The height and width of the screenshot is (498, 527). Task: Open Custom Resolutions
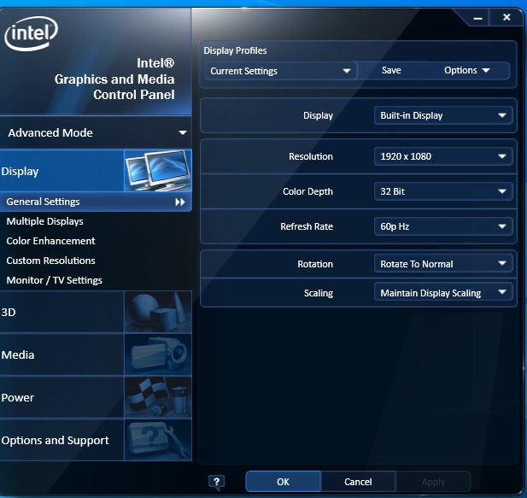50,261
